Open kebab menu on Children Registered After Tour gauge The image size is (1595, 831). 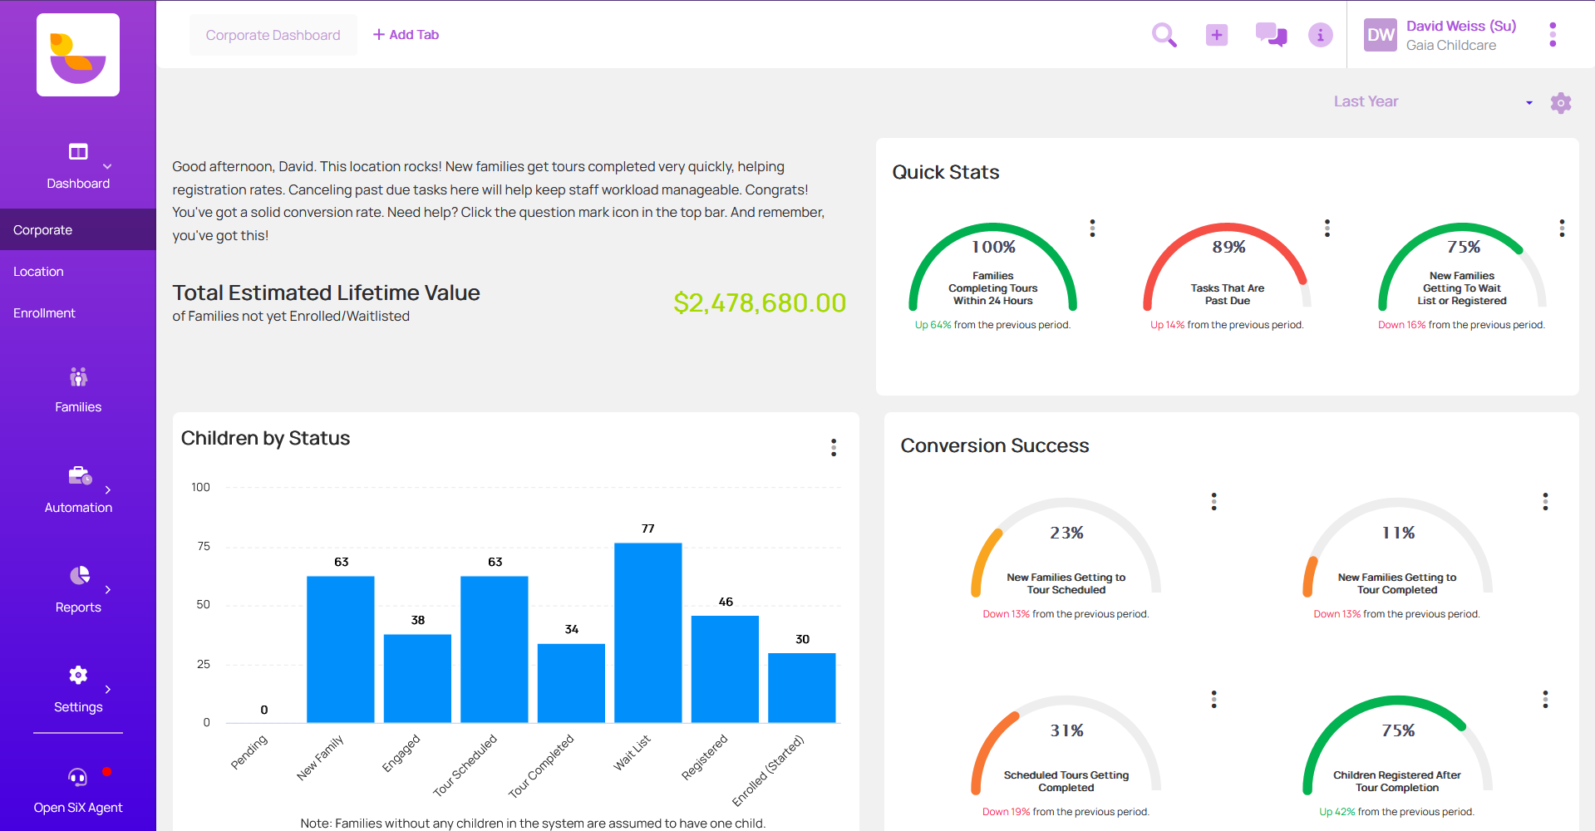click(x=1545, y=699)
